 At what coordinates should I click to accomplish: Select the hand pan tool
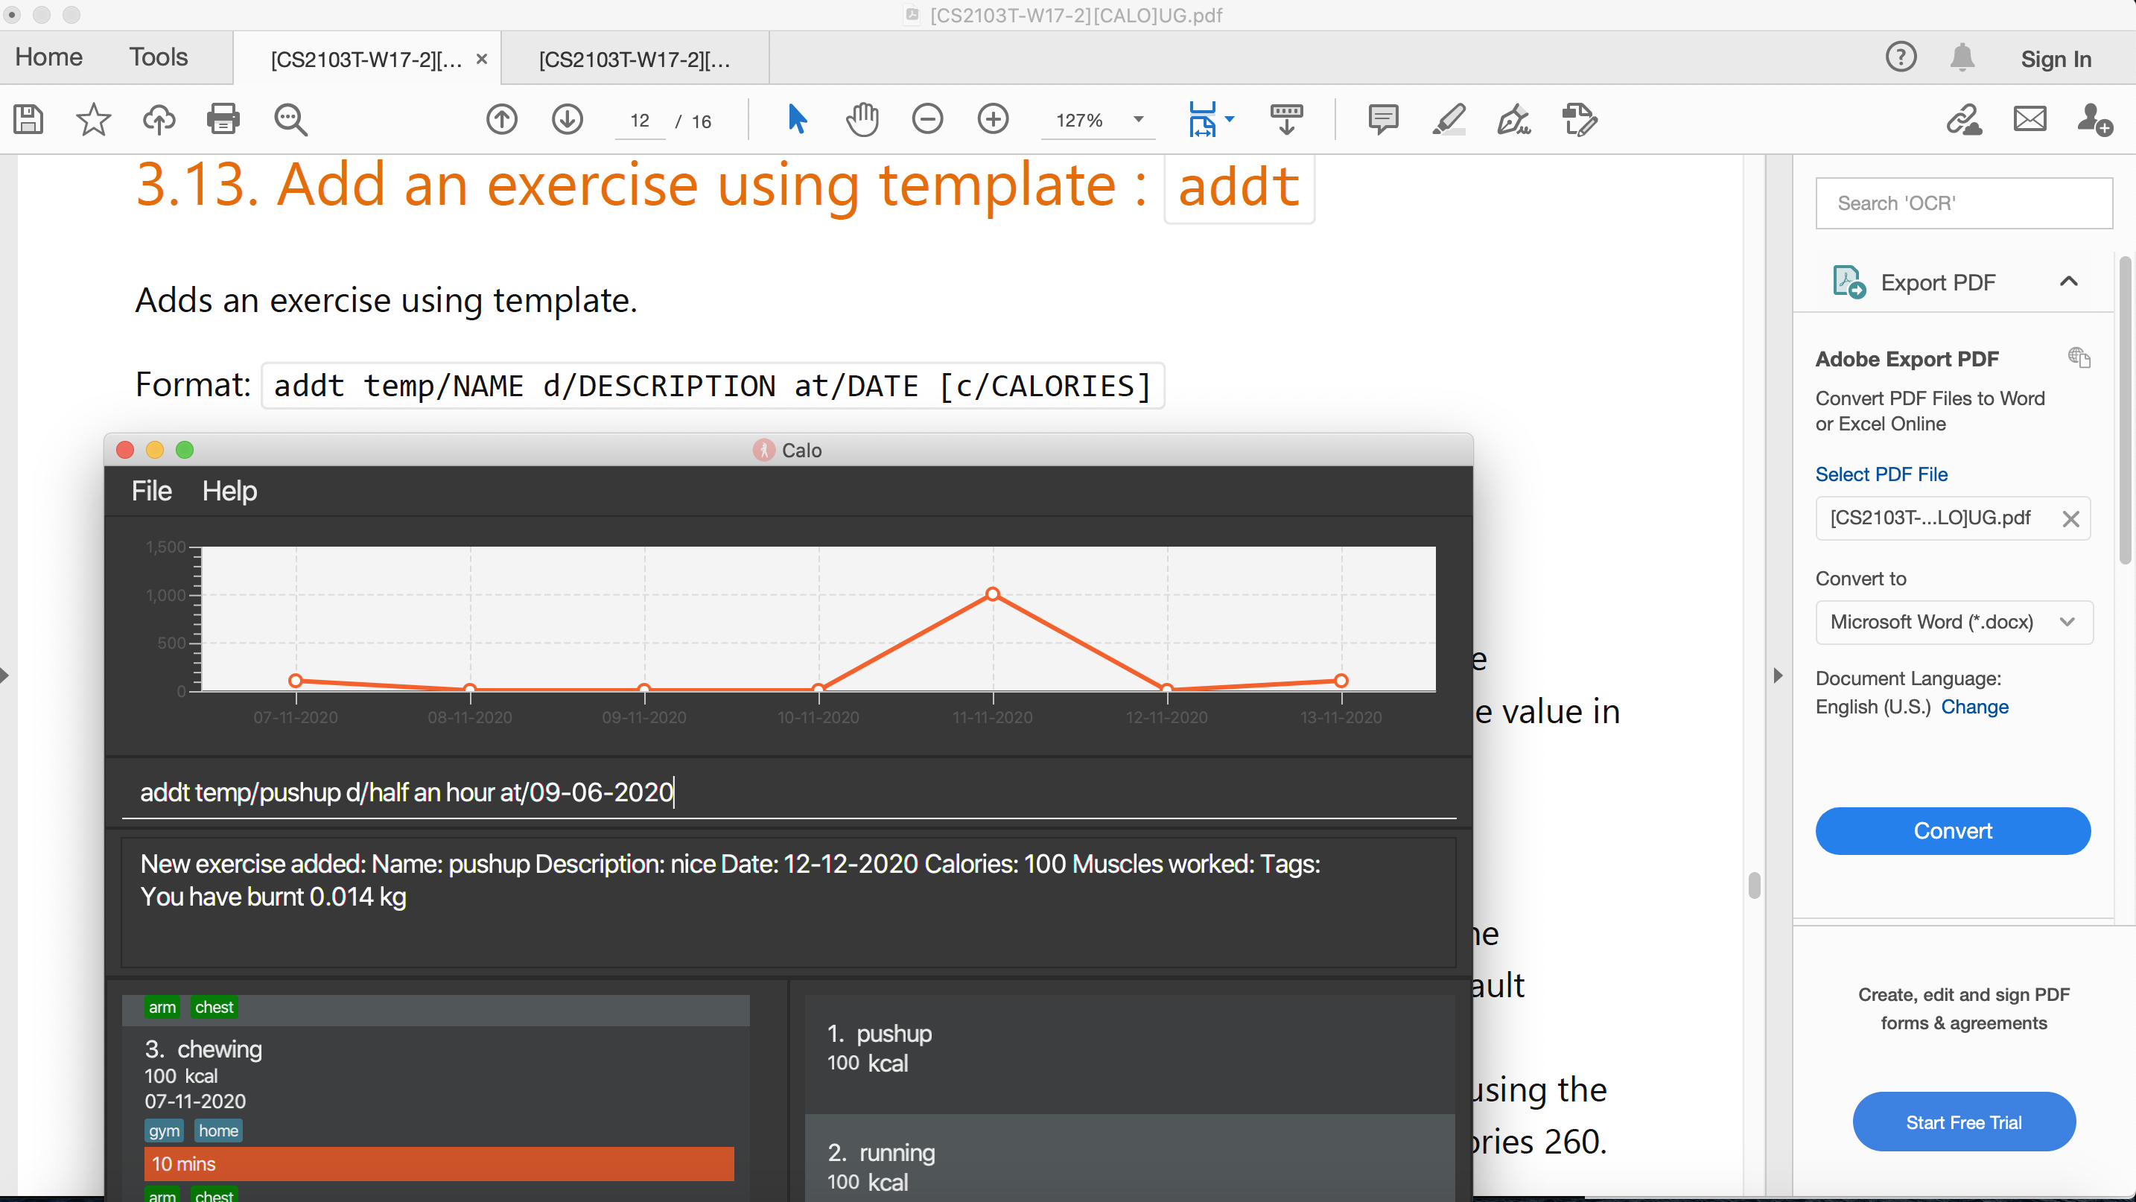(862, 120)
